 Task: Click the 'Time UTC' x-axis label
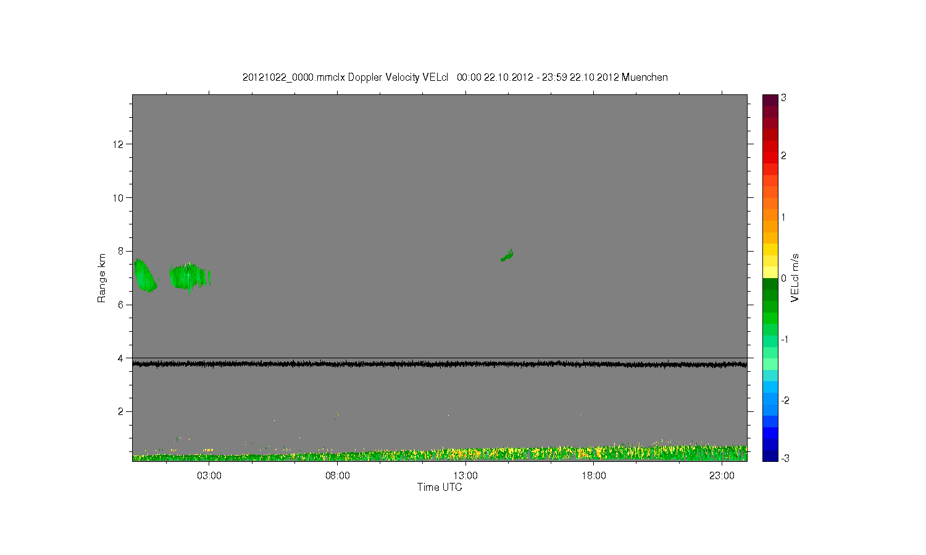(x=440, y=487)
